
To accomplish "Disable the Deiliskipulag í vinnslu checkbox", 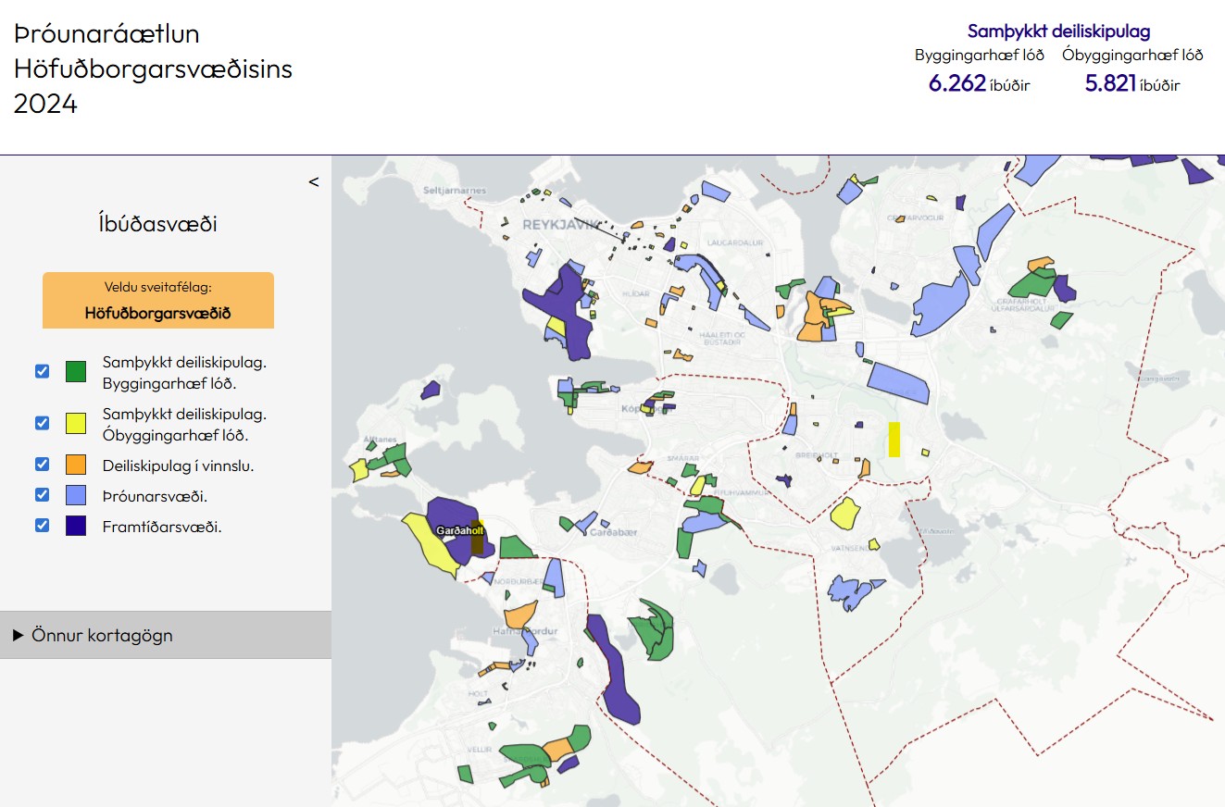I will click(42, 465).
